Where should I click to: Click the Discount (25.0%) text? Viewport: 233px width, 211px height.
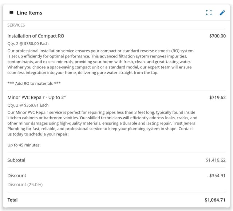point(25,184)
